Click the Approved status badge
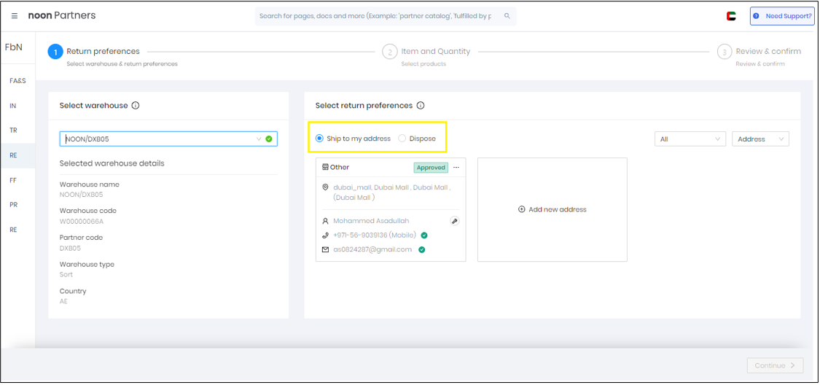This screenshot has height=385, width=820. pos(431,168)
